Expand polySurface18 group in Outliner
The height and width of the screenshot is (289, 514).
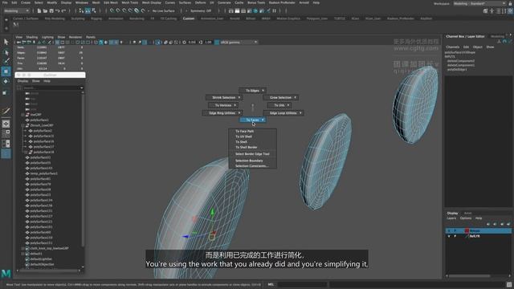click(26, 152)
